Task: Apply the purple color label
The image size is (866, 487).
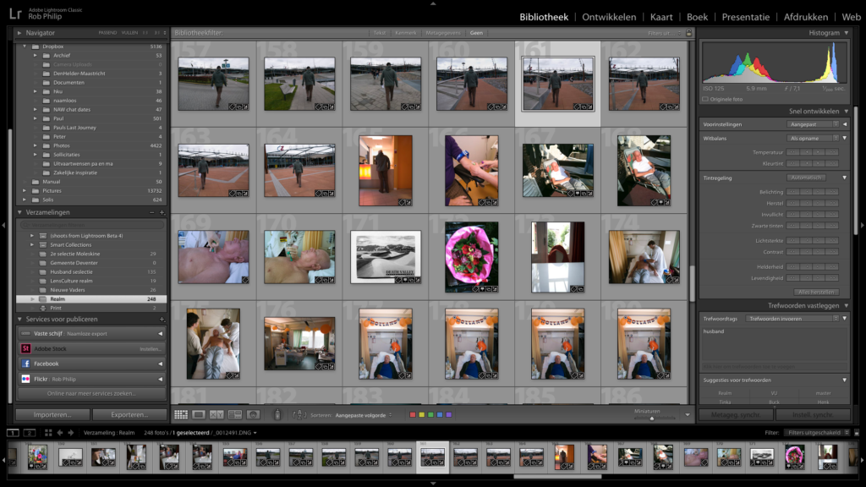Action: click(x=449, y=414)
